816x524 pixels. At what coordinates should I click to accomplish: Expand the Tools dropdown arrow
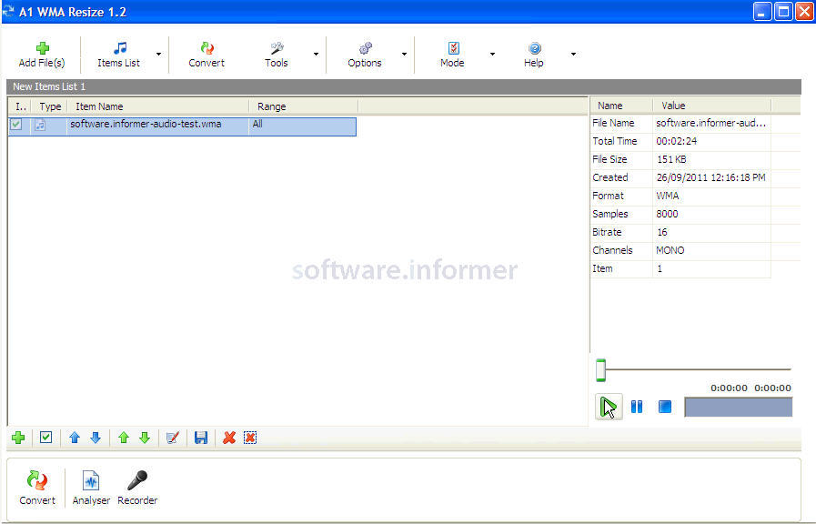point(316,54)
